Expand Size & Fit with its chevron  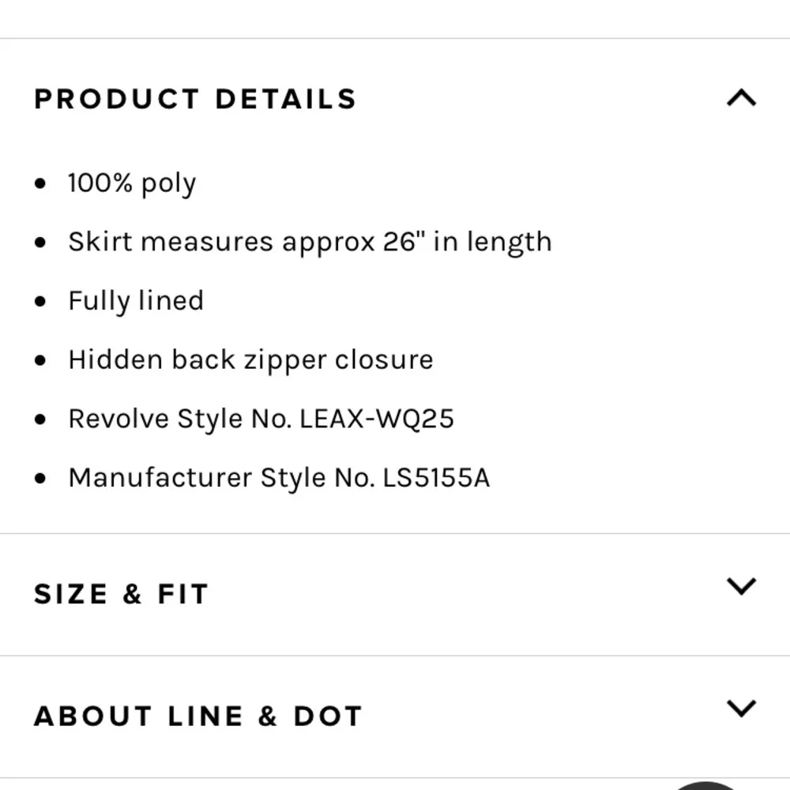741,586
